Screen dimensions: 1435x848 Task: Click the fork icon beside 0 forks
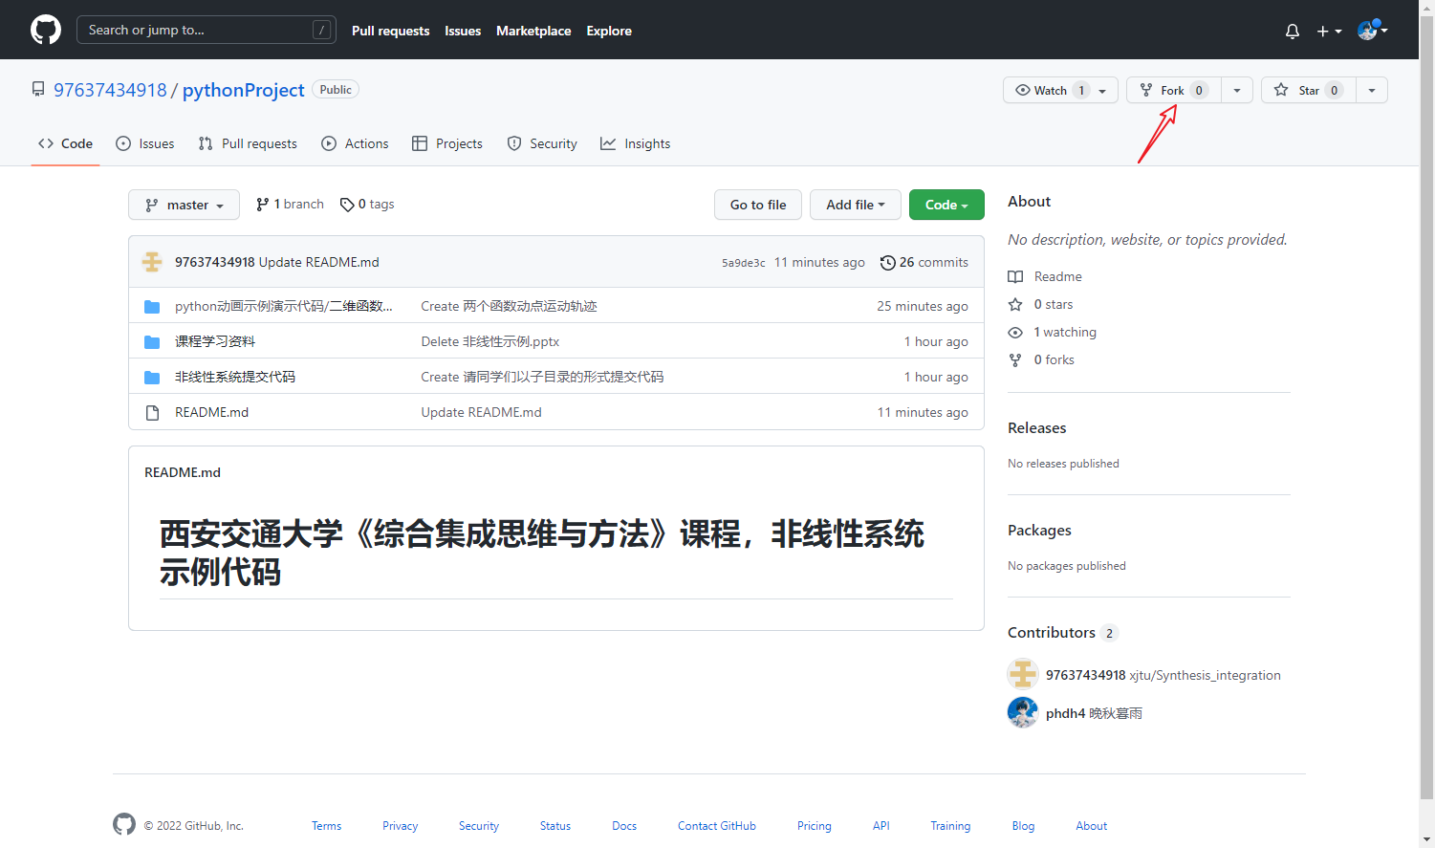coord(1015,359)
